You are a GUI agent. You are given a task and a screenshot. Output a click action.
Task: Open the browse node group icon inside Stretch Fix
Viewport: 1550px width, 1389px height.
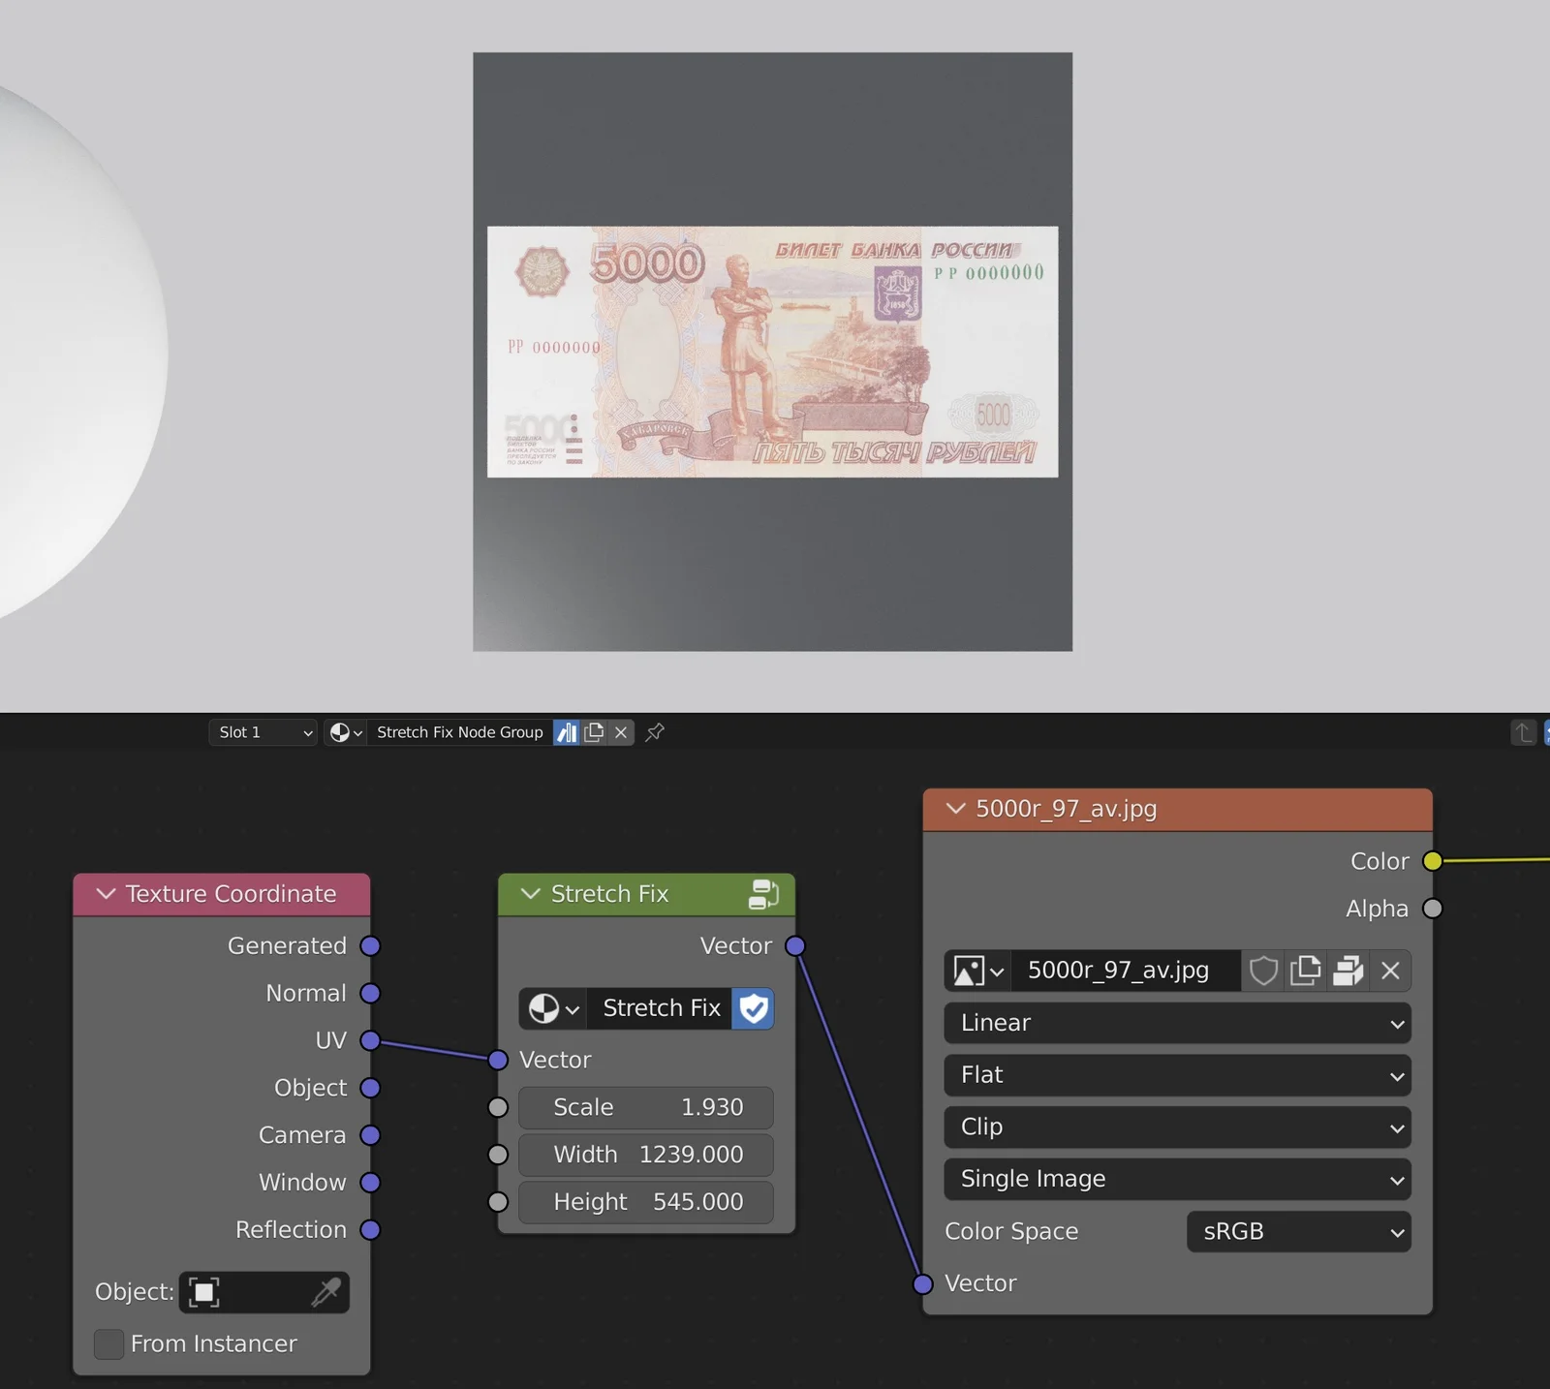coord(550,1008)
